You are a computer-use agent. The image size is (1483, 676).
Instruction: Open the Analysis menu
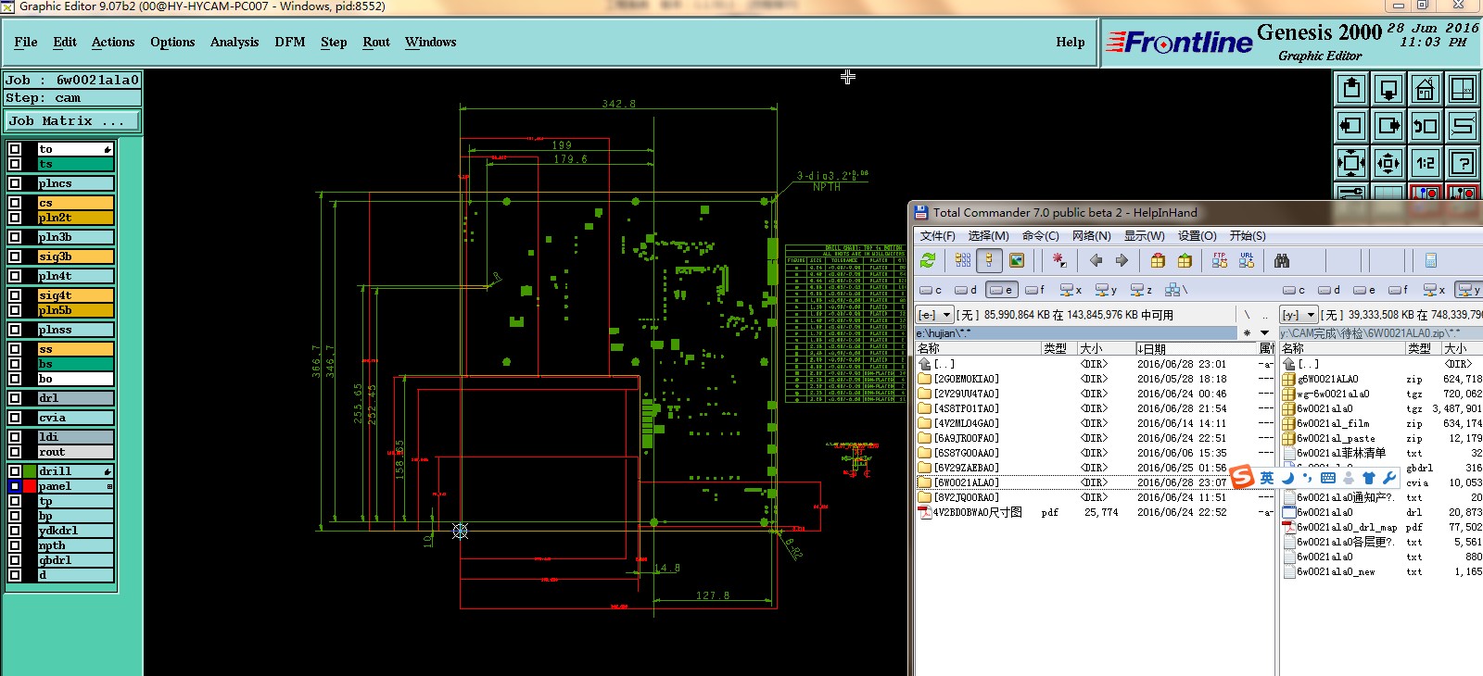point(234,43)
